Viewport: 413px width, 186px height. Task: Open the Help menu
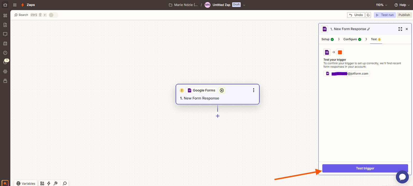click(402, 5)
